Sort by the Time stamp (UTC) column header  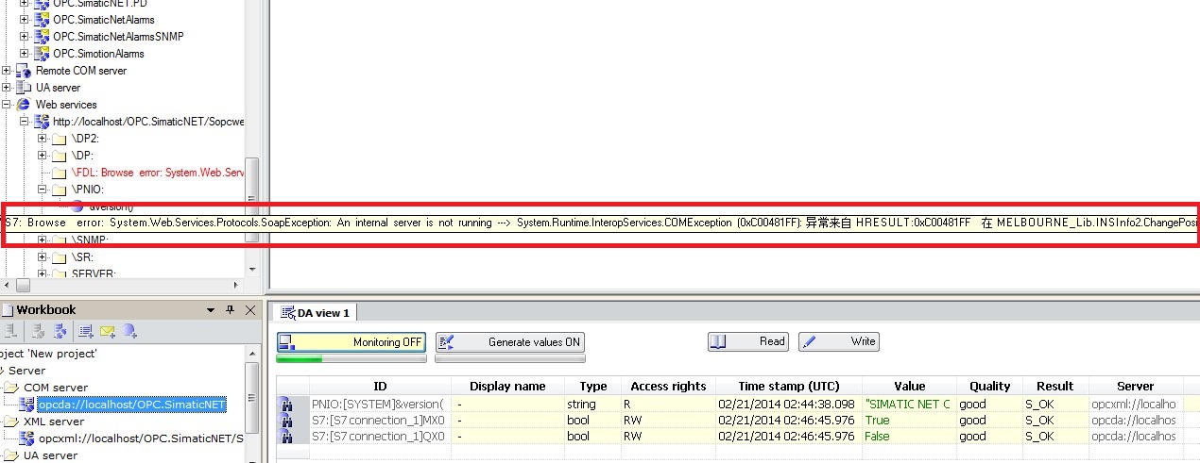tap(788, 386)
